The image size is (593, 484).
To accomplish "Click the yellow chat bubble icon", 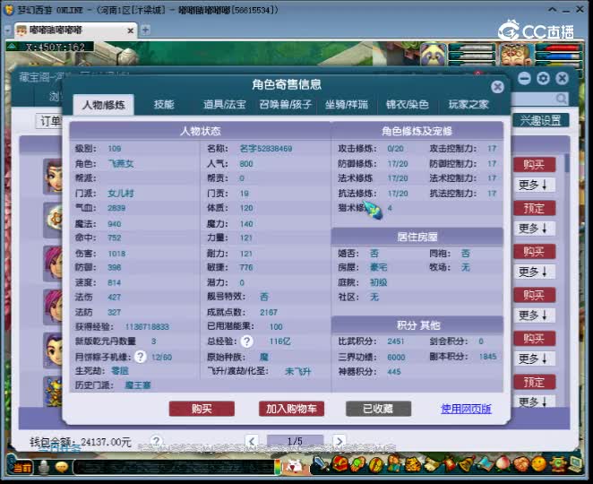I will click(62, 467).
